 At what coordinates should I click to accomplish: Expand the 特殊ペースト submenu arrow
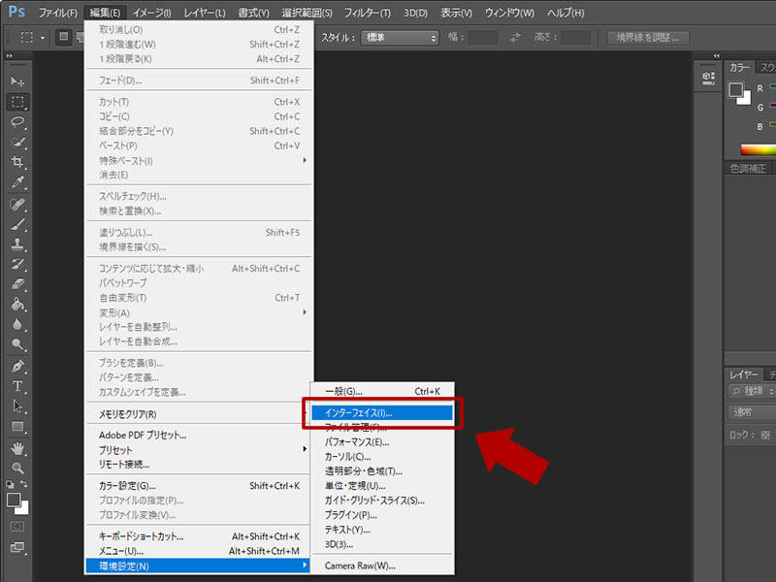coord(305,160)
